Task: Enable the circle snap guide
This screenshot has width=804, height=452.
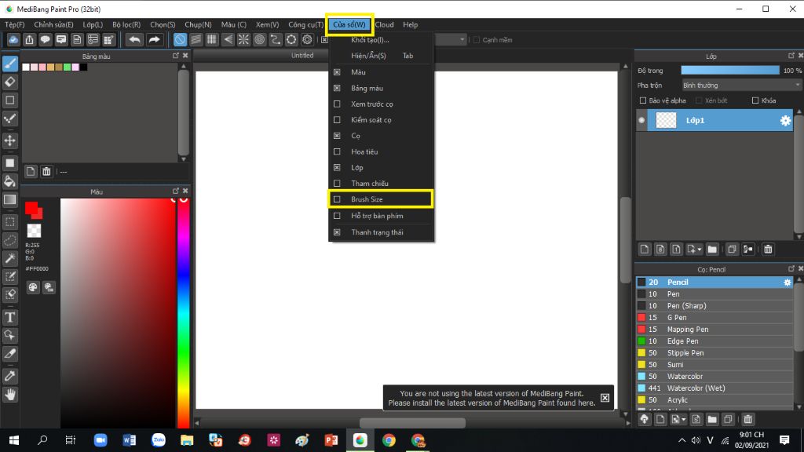Action: point(259,39)
